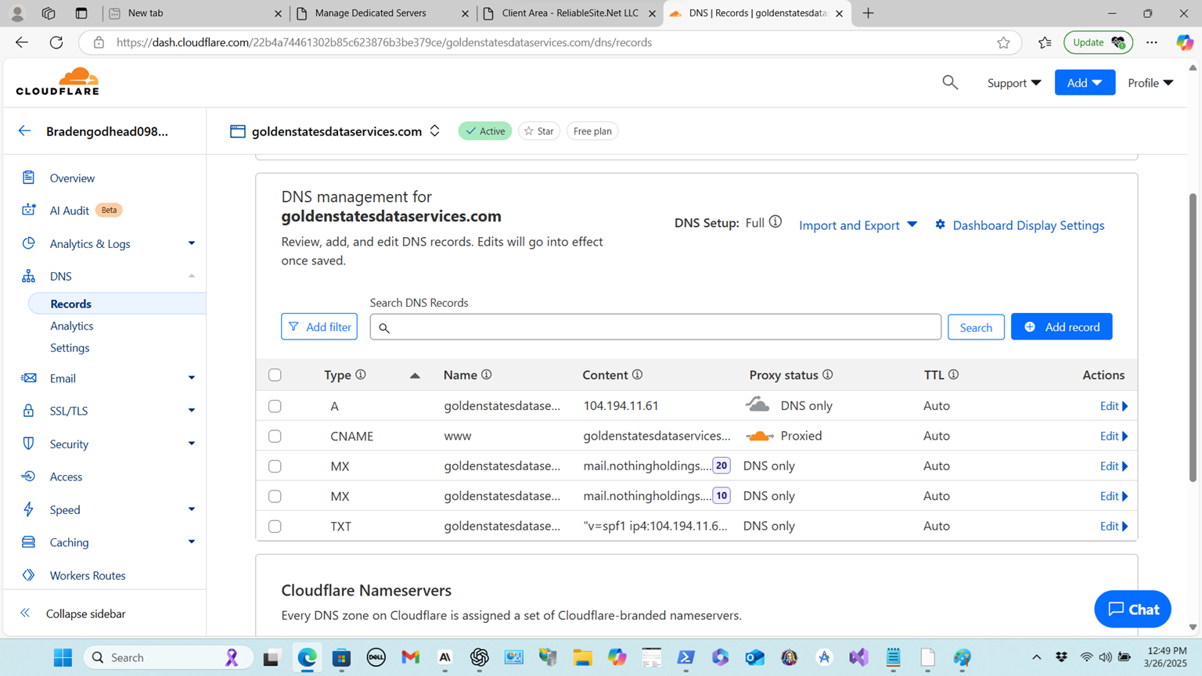Select Settings under DNS

click(x=70, y=347)
